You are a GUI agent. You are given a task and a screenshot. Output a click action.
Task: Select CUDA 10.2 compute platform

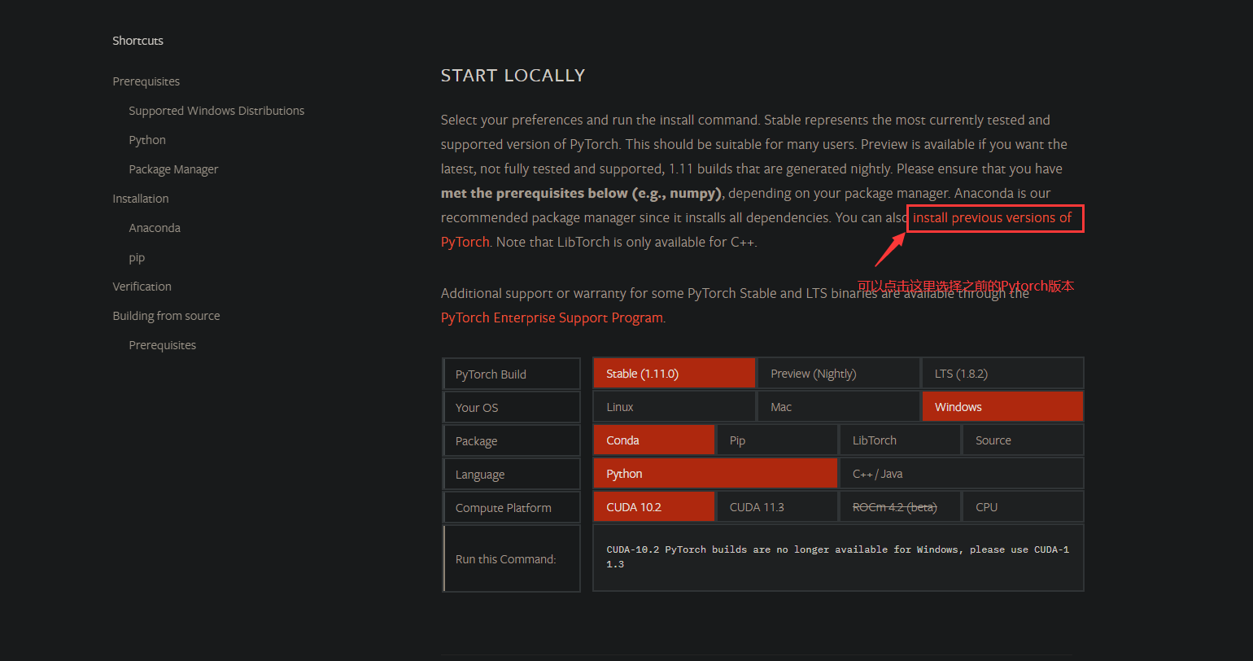pos(654,507)
